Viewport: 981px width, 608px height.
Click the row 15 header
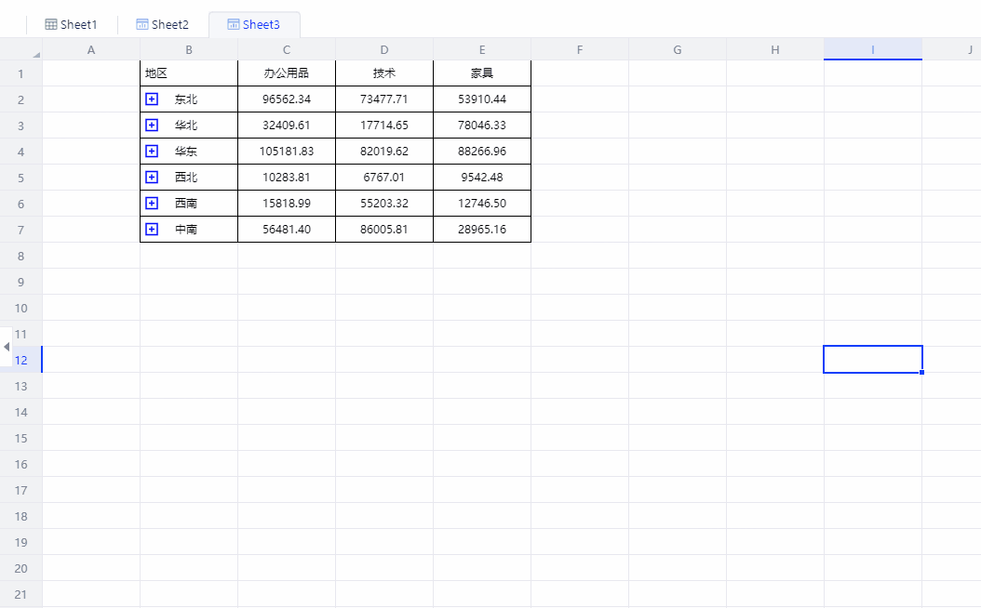(x=20, y=438)
